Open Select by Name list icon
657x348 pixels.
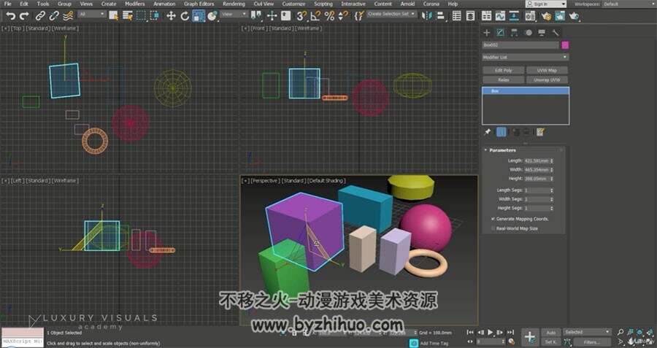tap(127, 16)
